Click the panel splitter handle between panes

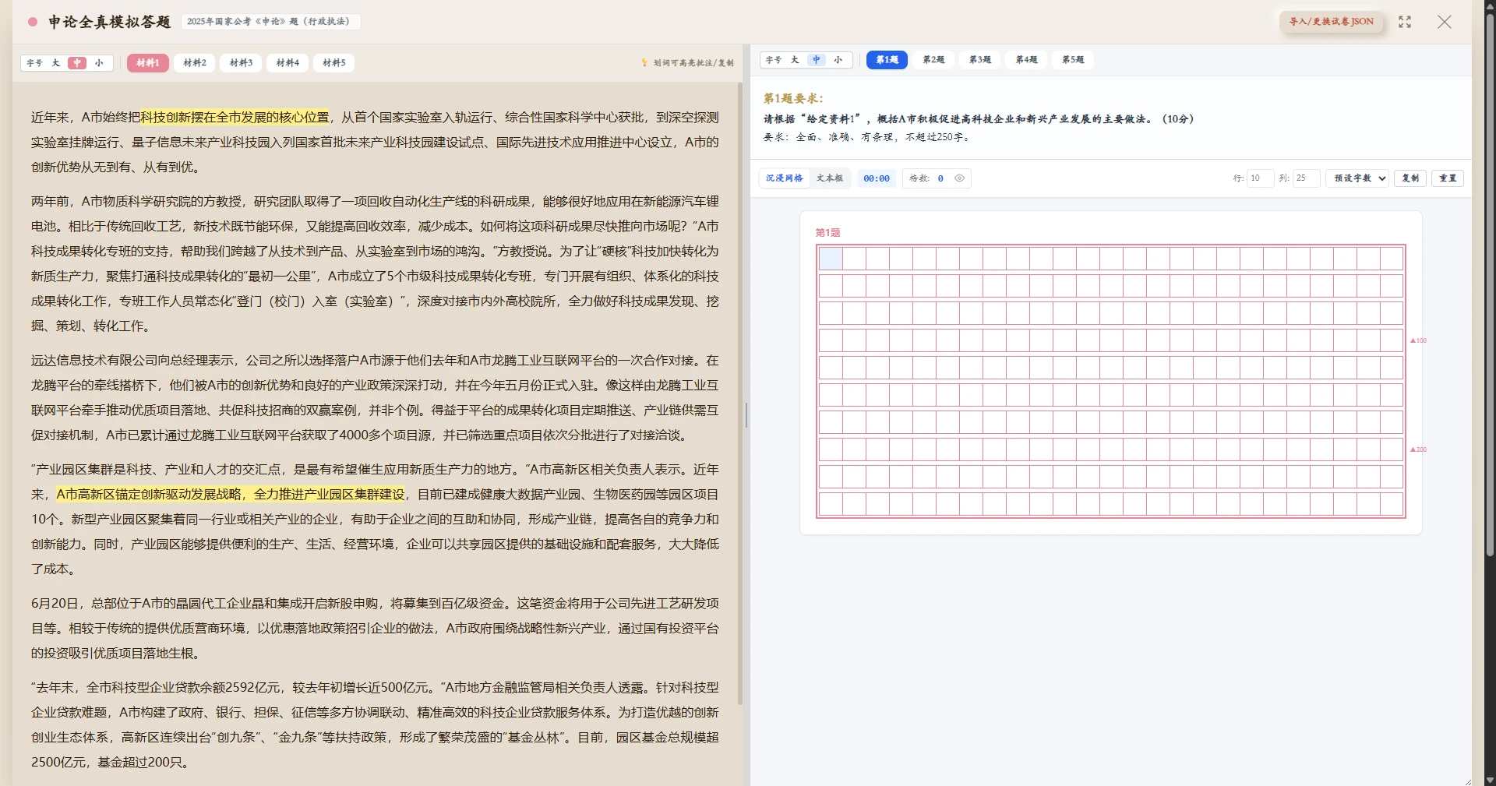[746, 415]
